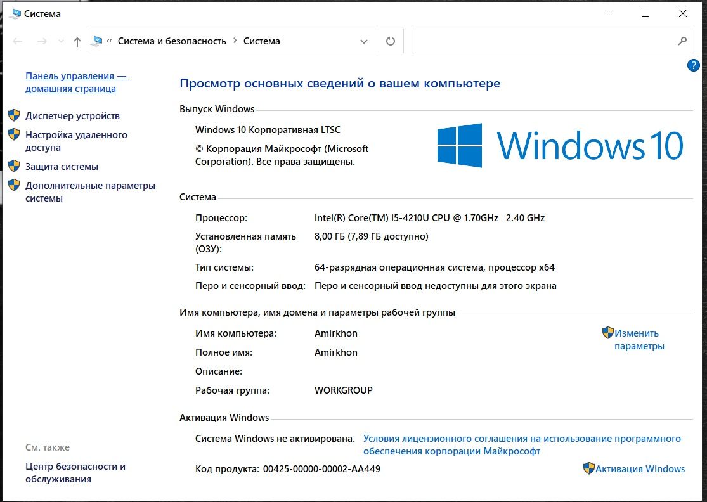Viewport: 707px width, 502px height.
Task: Click the 64-разрядная операционная система text
Action: (x=434, y=267)
